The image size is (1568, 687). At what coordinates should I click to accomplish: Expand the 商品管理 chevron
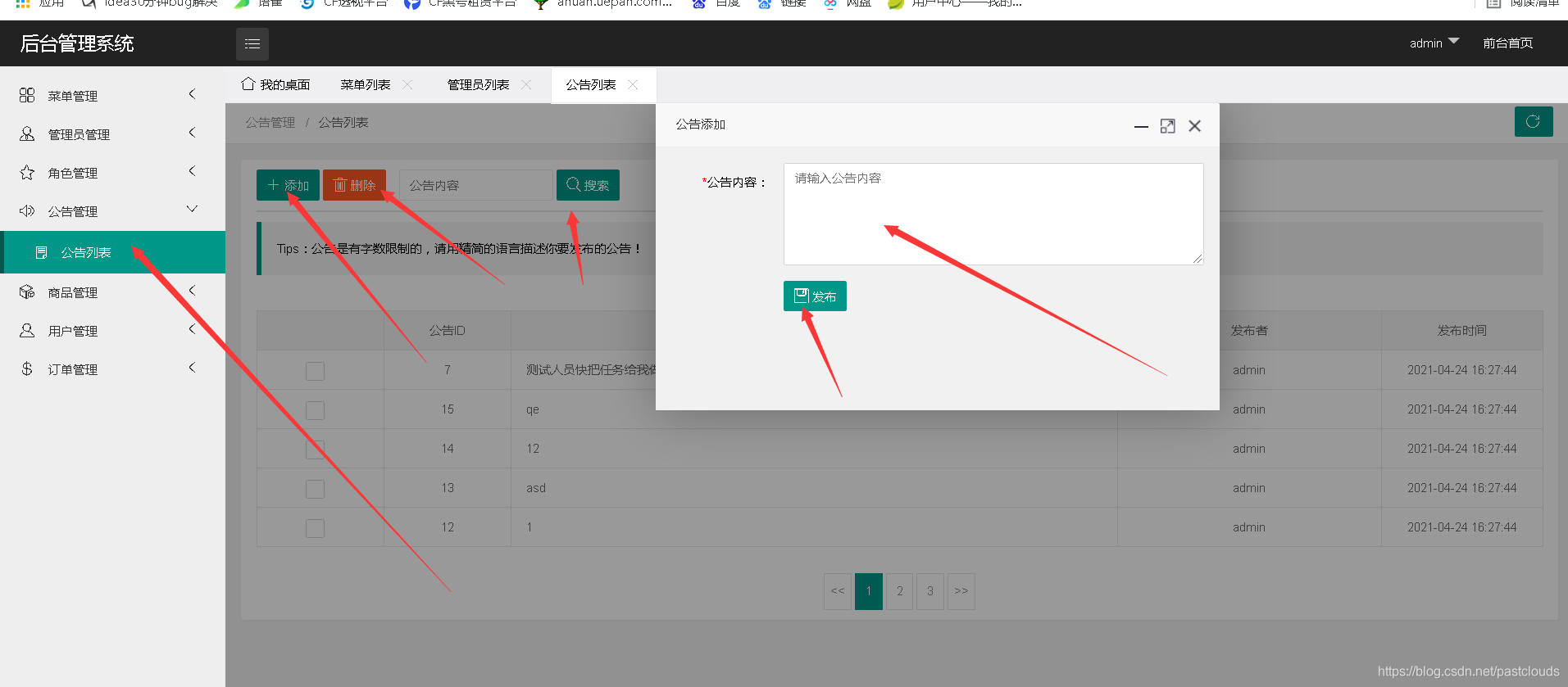(192, 291)
